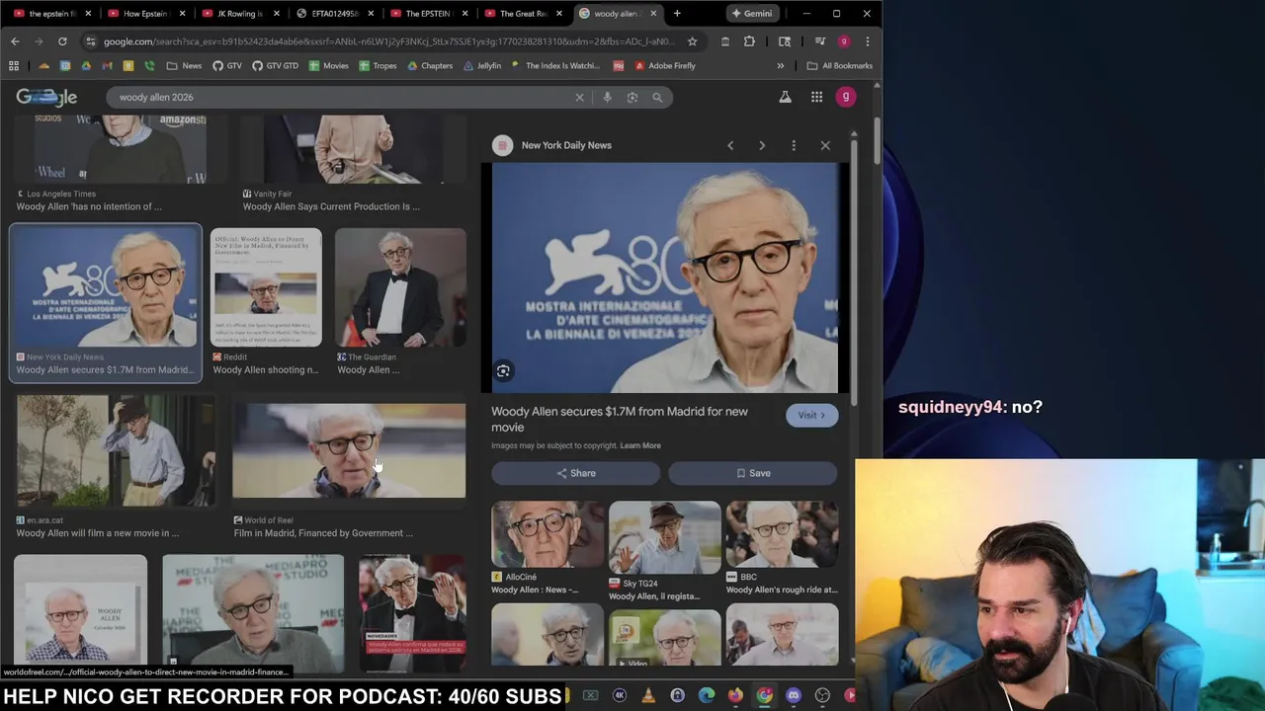The width and height of the screenshot is (1265, 711).
Task: Open the Google account avatar
Action: click(846, 97)
